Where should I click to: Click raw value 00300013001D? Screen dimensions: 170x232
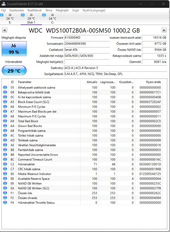click(150, 164)
